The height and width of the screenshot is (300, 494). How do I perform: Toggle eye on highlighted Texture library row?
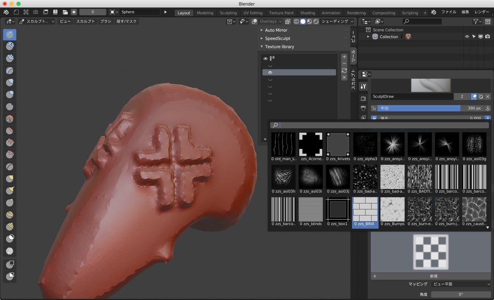point(270,73)
